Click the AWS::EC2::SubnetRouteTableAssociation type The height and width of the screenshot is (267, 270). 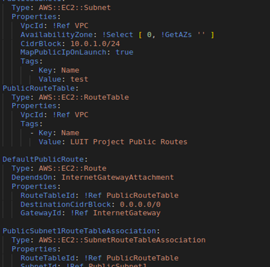coord(122,240)
